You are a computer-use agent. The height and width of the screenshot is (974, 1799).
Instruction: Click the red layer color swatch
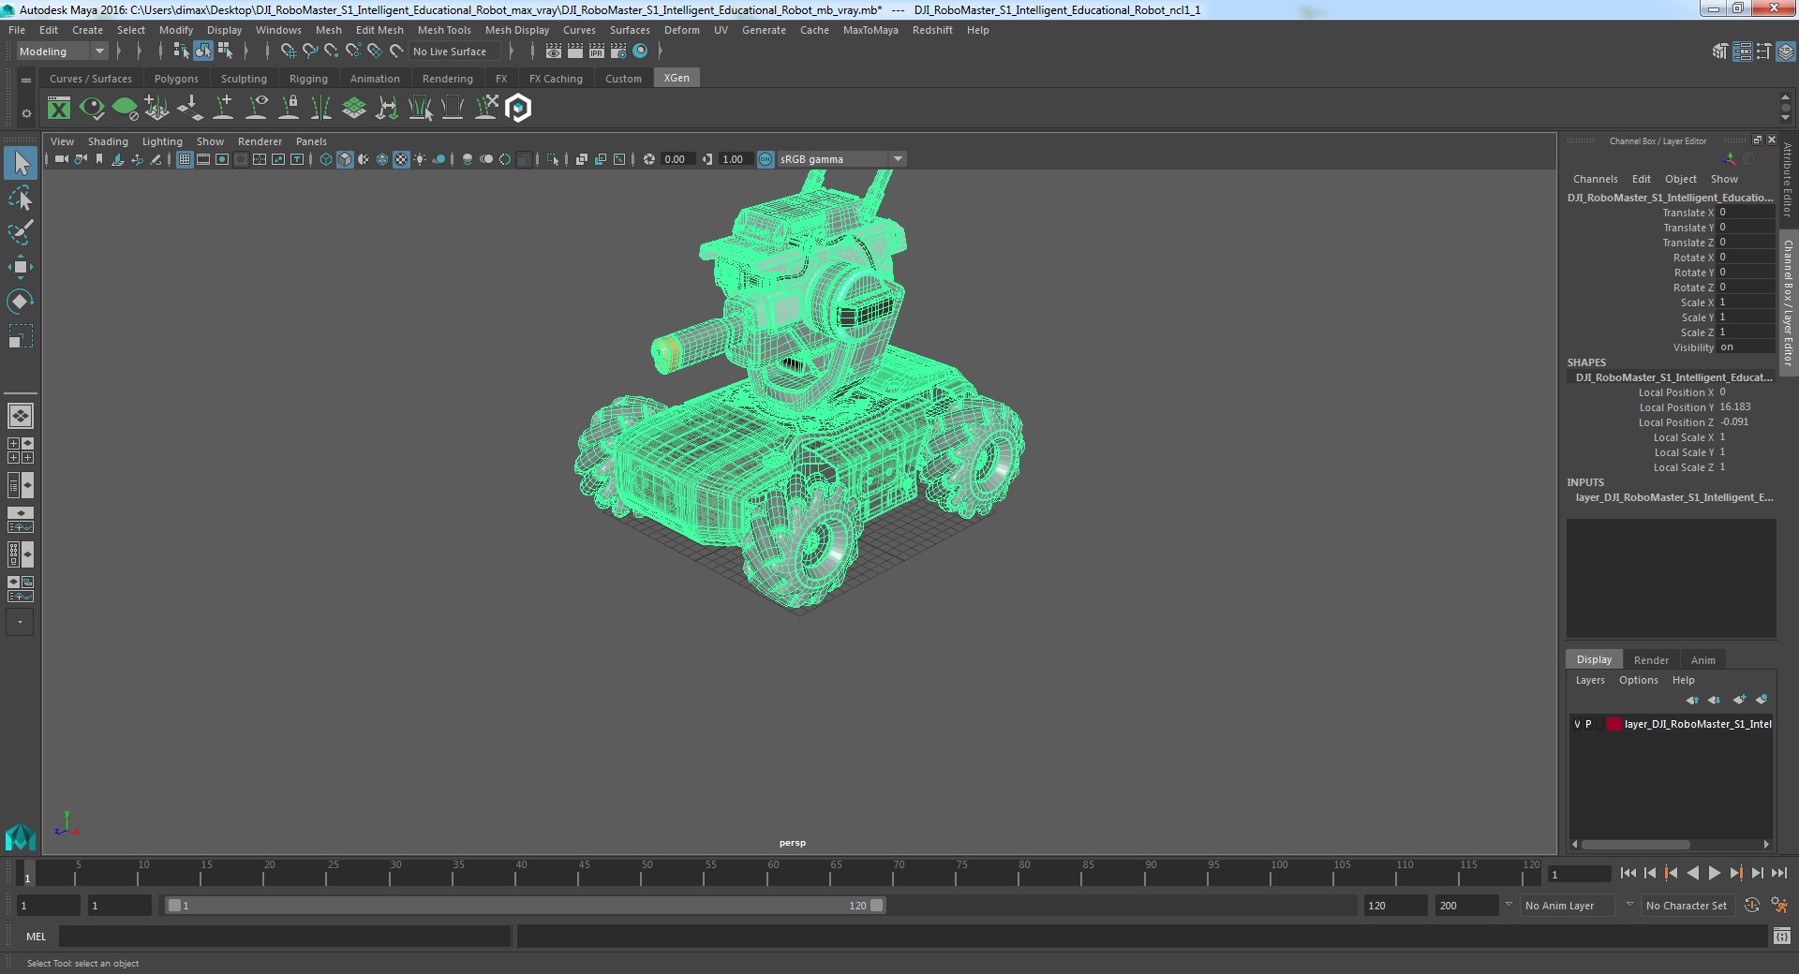1613,724
